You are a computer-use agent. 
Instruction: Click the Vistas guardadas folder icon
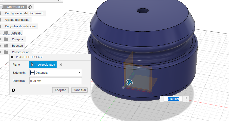click(1, 20)
